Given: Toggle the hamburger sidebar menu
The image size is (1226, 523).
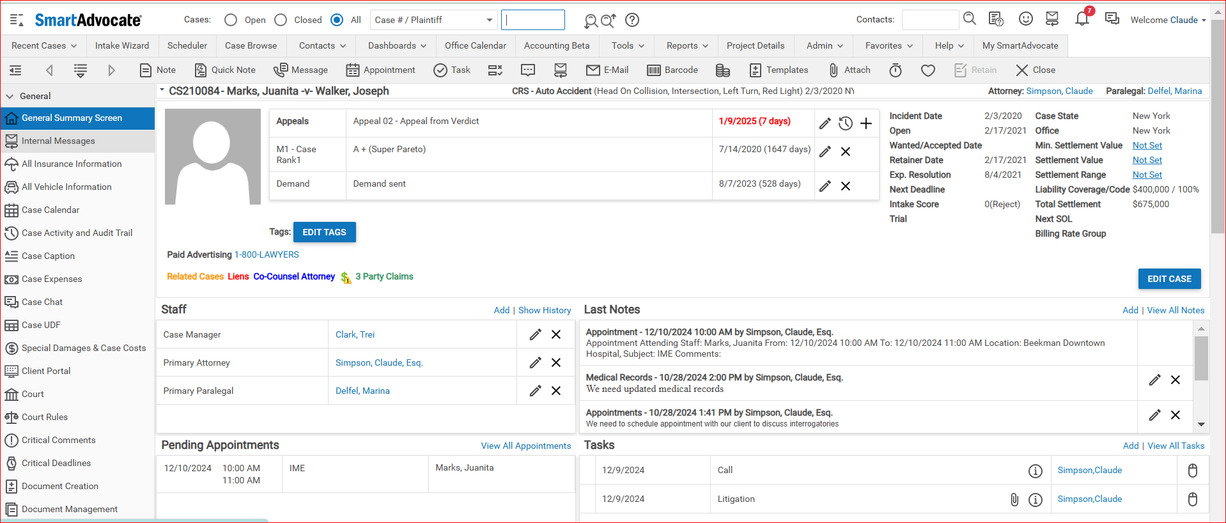Looking at the screenshot, I should pyautogui.click(x=17, y=20).
